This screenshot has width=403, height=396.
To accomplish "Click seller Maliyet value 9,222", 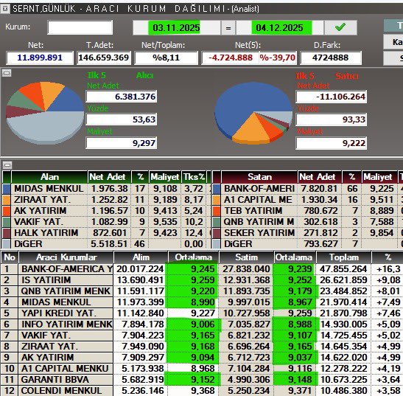I will pyautogui.click(x=332, y=143).
